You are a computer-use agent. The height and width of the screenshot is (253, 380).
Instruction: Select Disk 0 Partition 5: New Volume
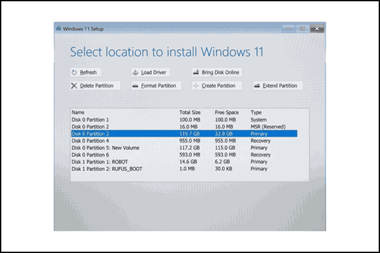tap(184, 147)
